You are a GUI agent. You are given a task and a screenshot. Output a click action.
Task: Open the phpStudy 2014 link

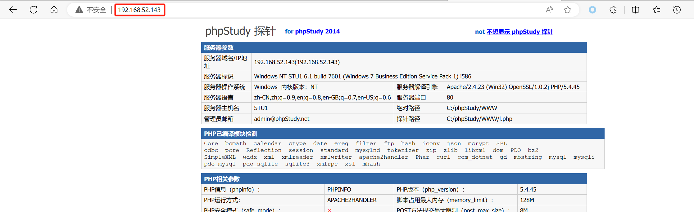(x=317, y=31)
